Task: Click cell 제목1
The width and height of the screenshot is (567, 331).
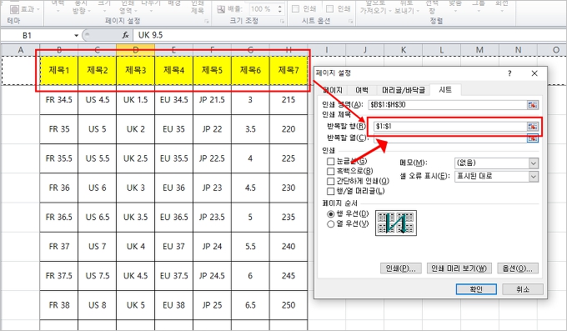Action: point(59,70)
